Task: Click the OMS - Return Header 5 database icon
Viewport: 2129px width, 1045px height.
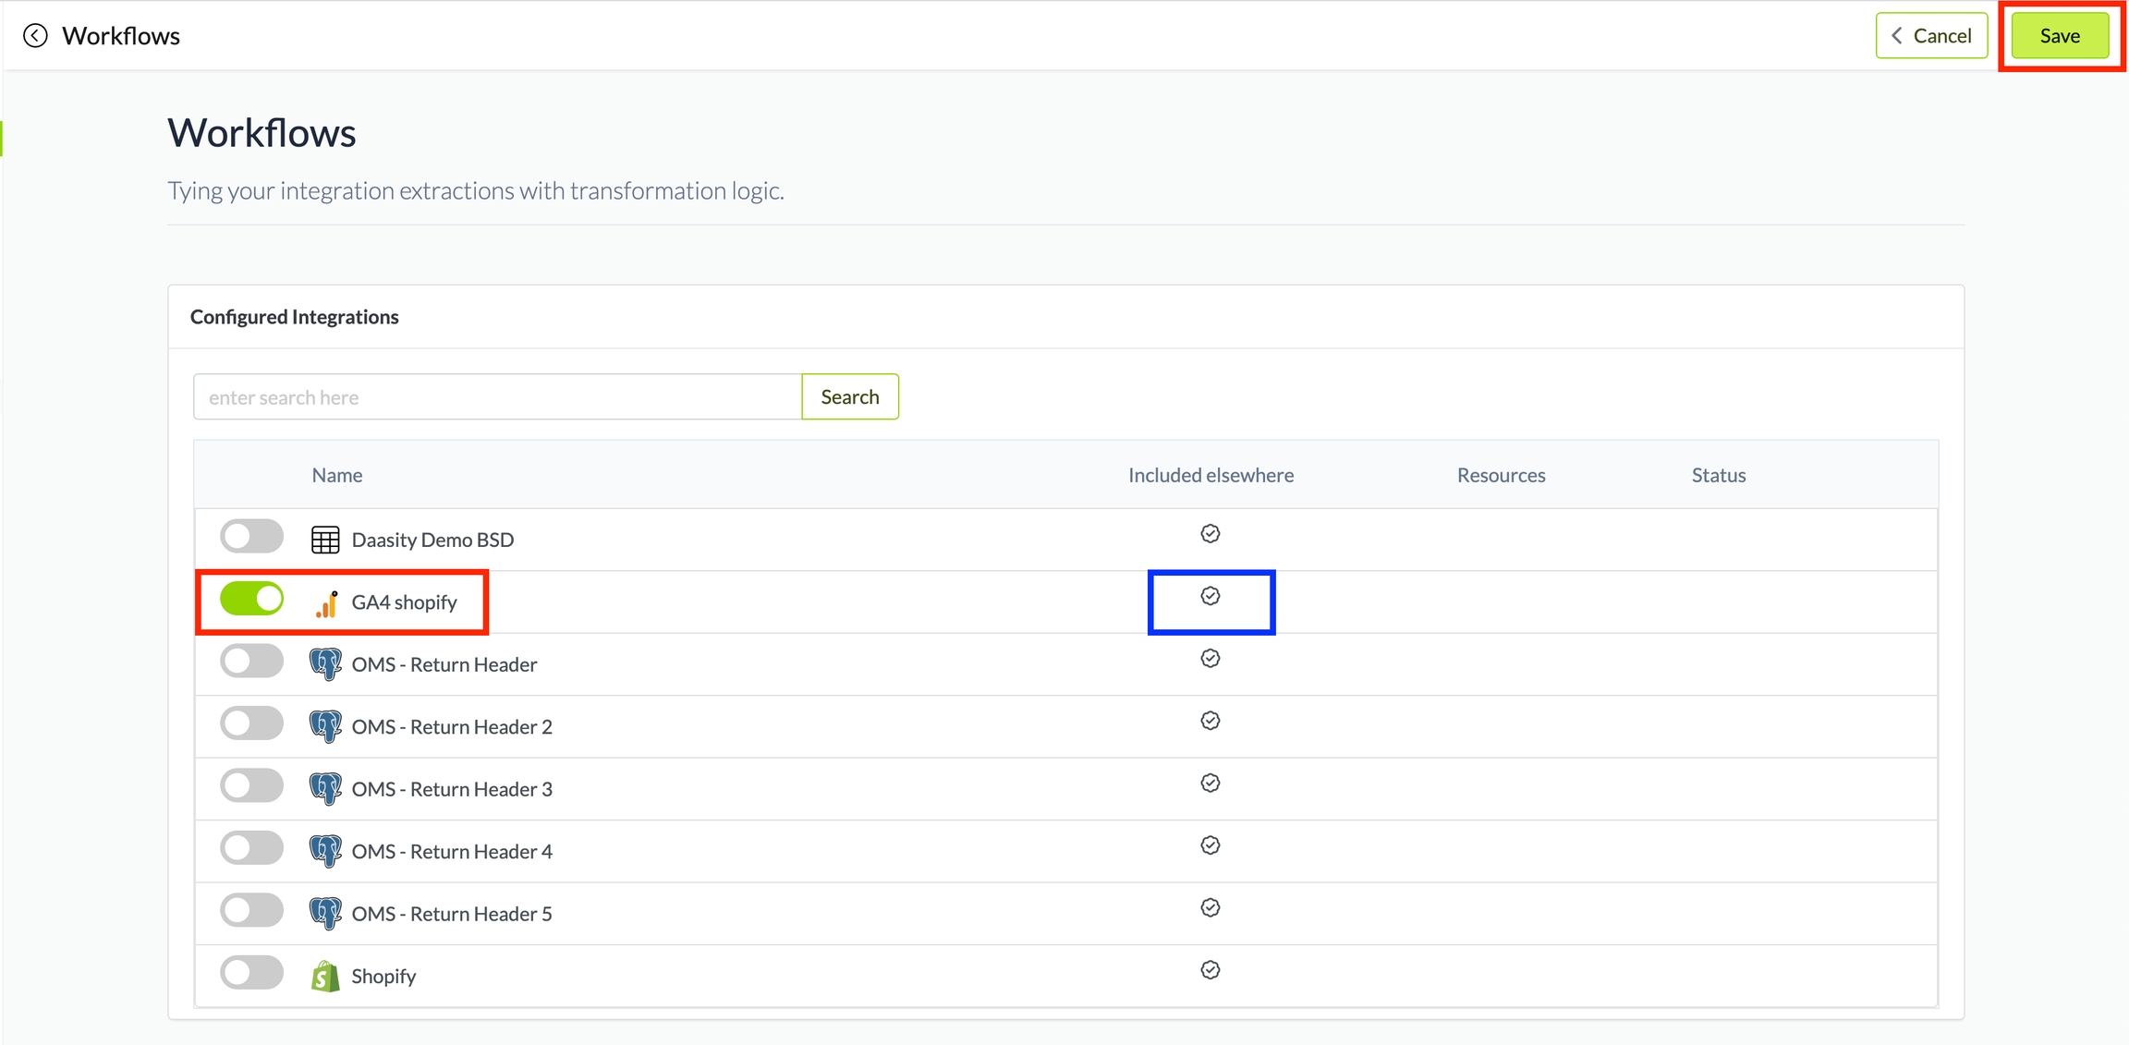Action: (325, 914)
